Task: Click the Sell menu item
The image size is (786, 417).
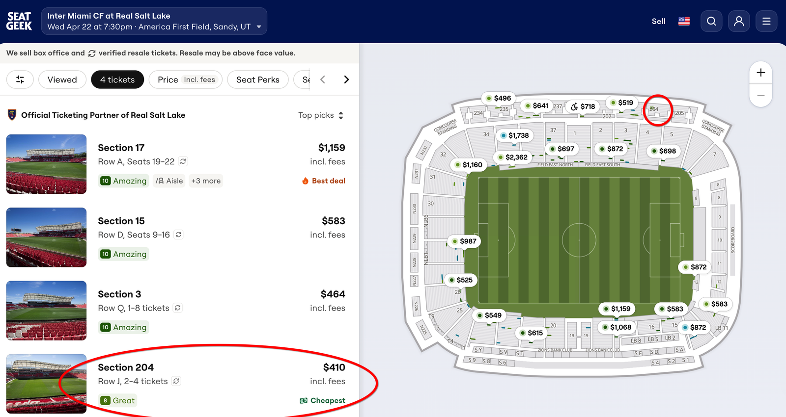Action: 658,21
